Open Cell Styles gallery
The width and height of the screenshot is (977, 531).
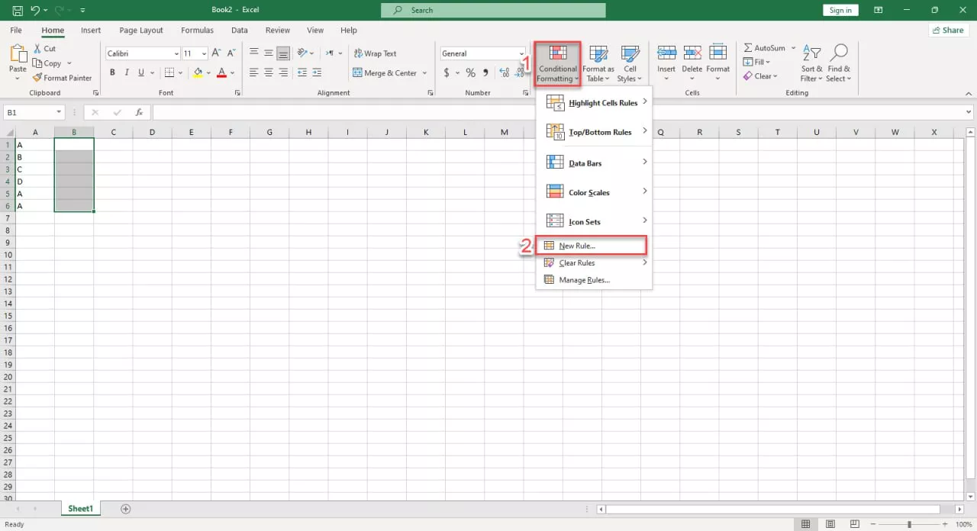click(630, 63)
